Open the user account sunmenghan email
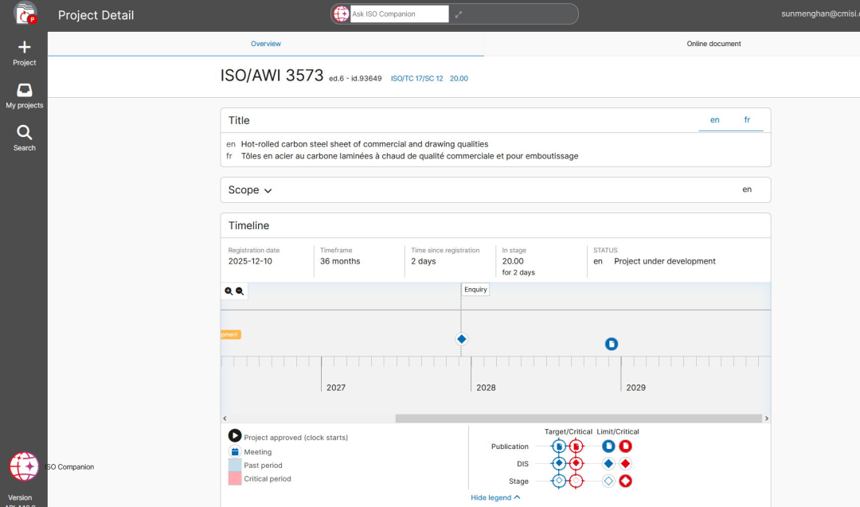The width and height of the screenshot is (860, 507). [820, 14]
